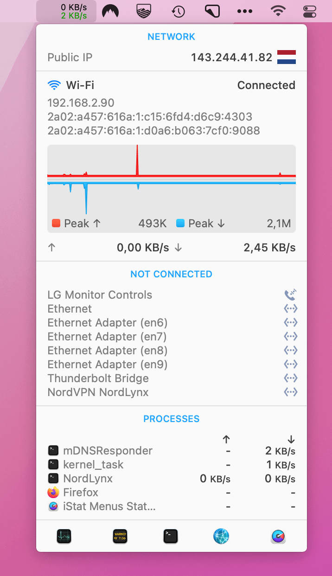Image resolution: width=332 pixels, height=576 pixels.
Task: Open Terminal from the bottom shortcut row
Action: coord(171,537)
